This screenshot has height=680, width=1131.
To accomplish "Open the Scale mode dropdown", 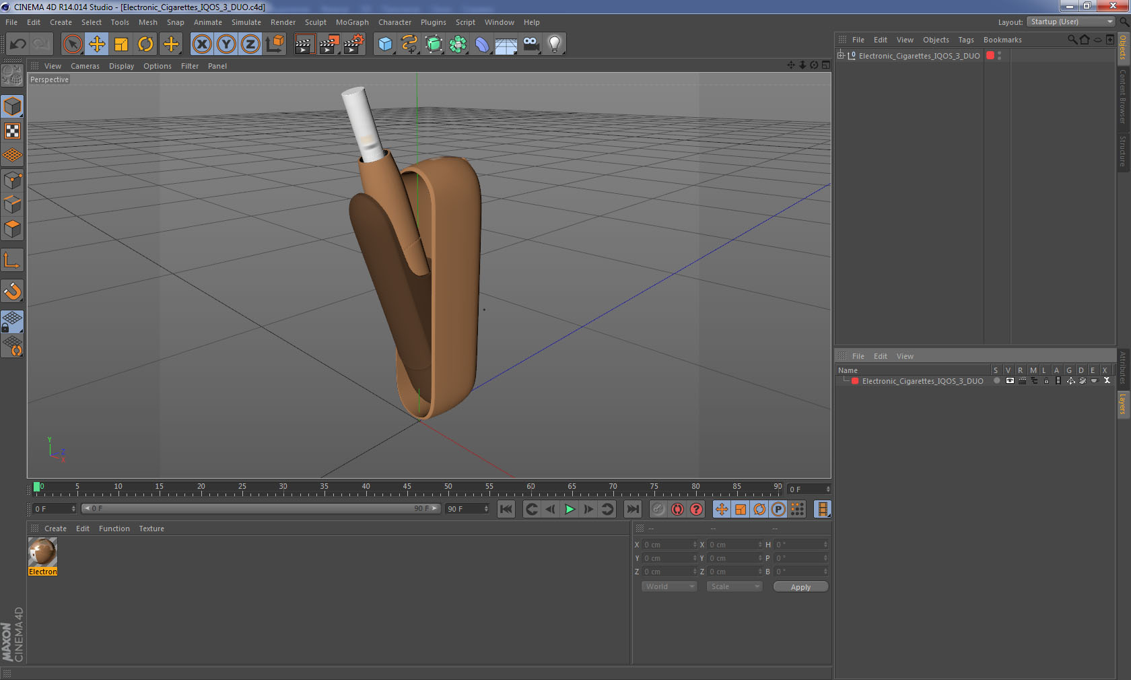I will click(734, 586).
